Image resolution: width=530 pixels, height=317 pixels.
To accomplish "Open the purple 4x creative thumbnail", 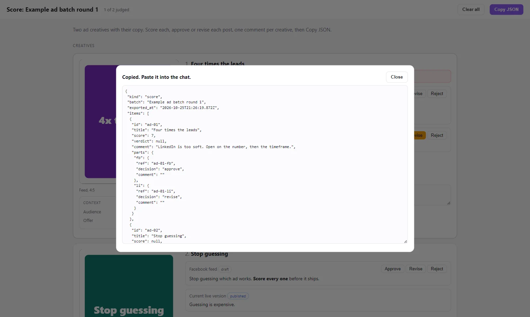I will (x=100, y=122).
